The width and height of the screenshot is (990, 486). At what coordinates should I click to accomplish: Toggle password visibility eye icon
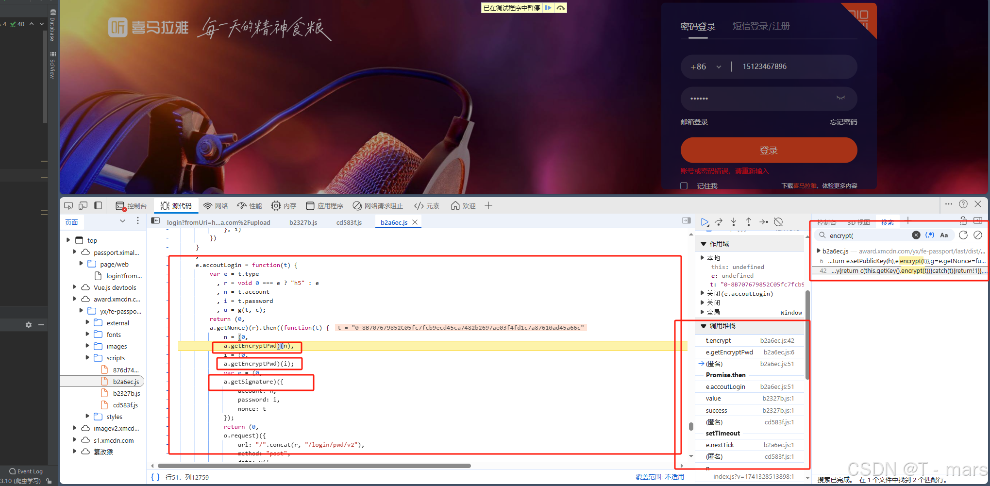(x=840, y=98)
